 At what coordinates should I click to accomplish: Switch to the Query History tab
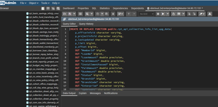86,24
